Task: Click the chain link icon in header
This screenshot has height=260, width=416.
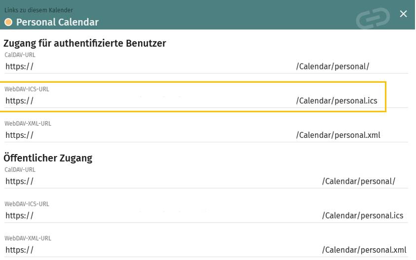Action: click(x=373, y=18)
